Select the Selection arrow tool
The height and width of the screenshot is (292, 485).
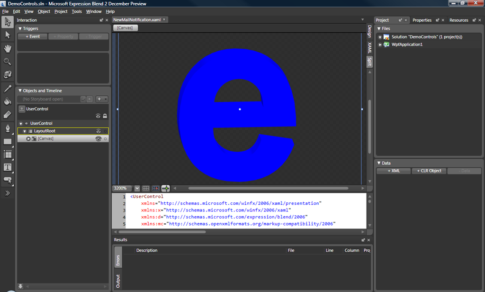point(8,22)
